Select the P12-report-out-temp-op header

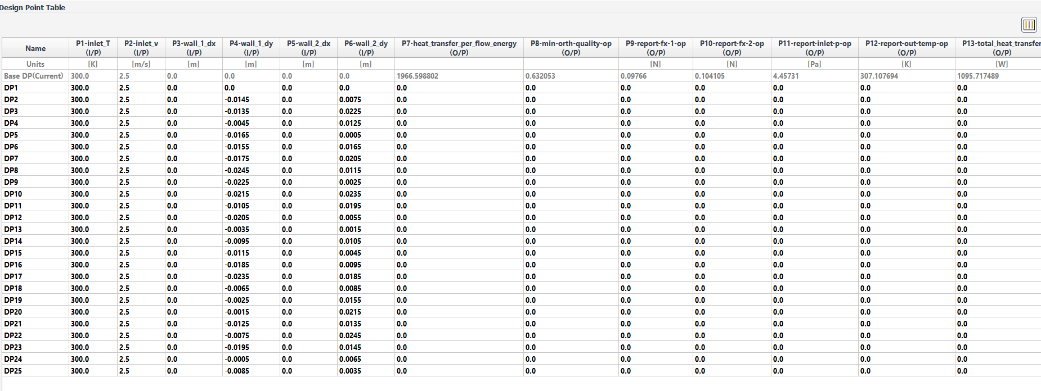[907, 48]
